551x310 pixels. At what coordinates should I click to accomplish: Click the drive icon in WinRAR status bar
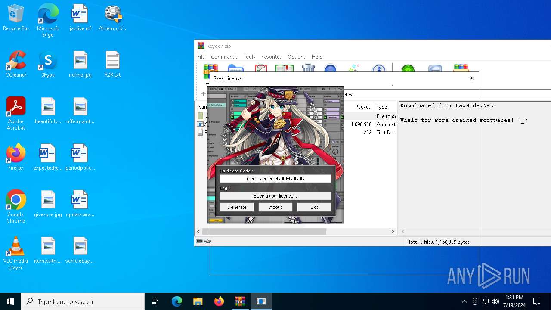[x=199, y=241]
